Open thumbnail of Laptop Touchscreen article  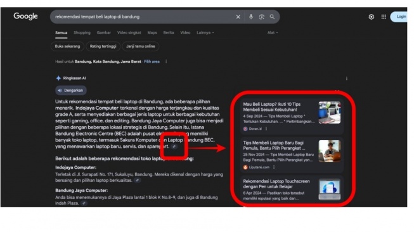pos(330,190)
